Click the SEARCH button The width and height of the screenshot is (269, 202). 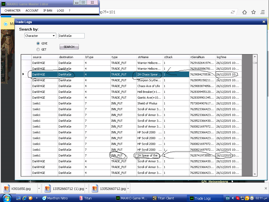point(69,47)
